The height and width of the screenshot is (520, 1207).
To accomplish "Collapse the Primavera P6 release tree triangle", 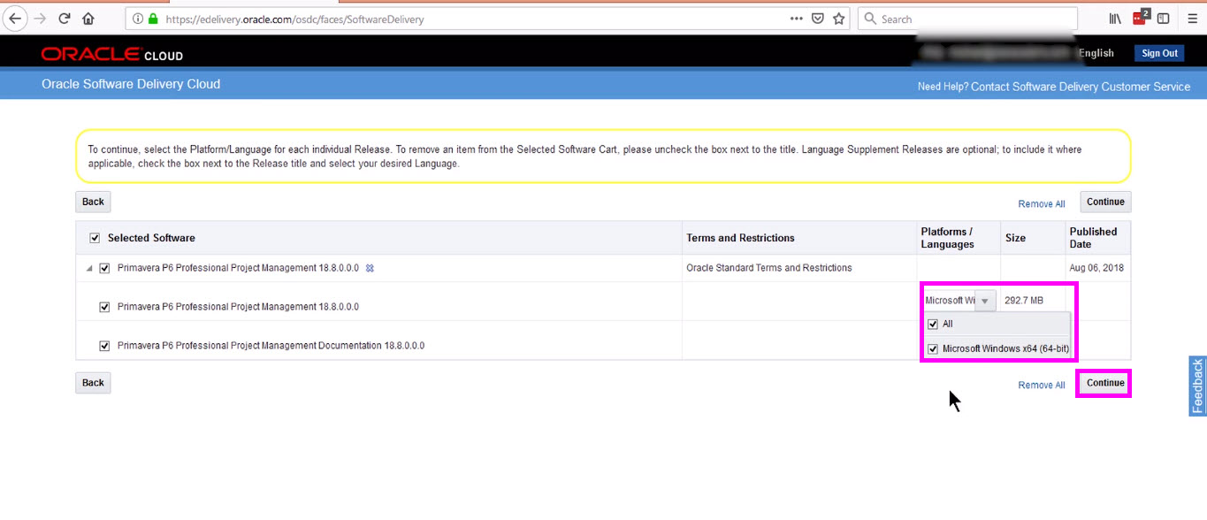I will [88, 268].
